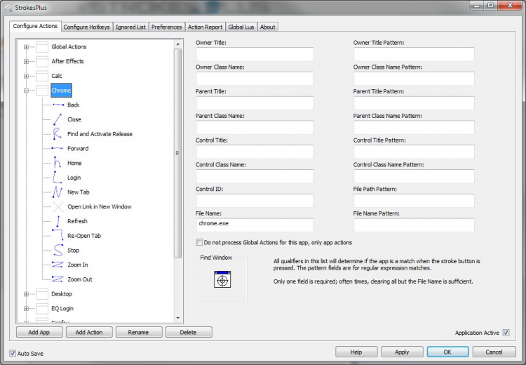Tick the Desktop tree checkbox
This screenshot has height=365, width=526.
coord(42,294)
